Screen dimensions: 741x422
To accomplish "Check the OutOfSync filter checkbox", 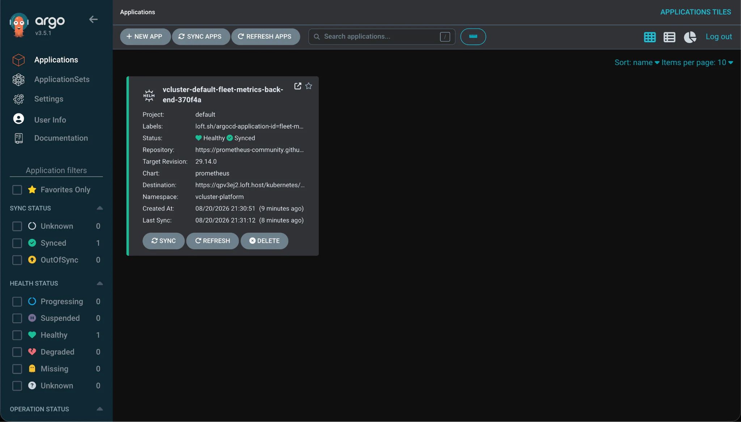I will coord(17,260).
